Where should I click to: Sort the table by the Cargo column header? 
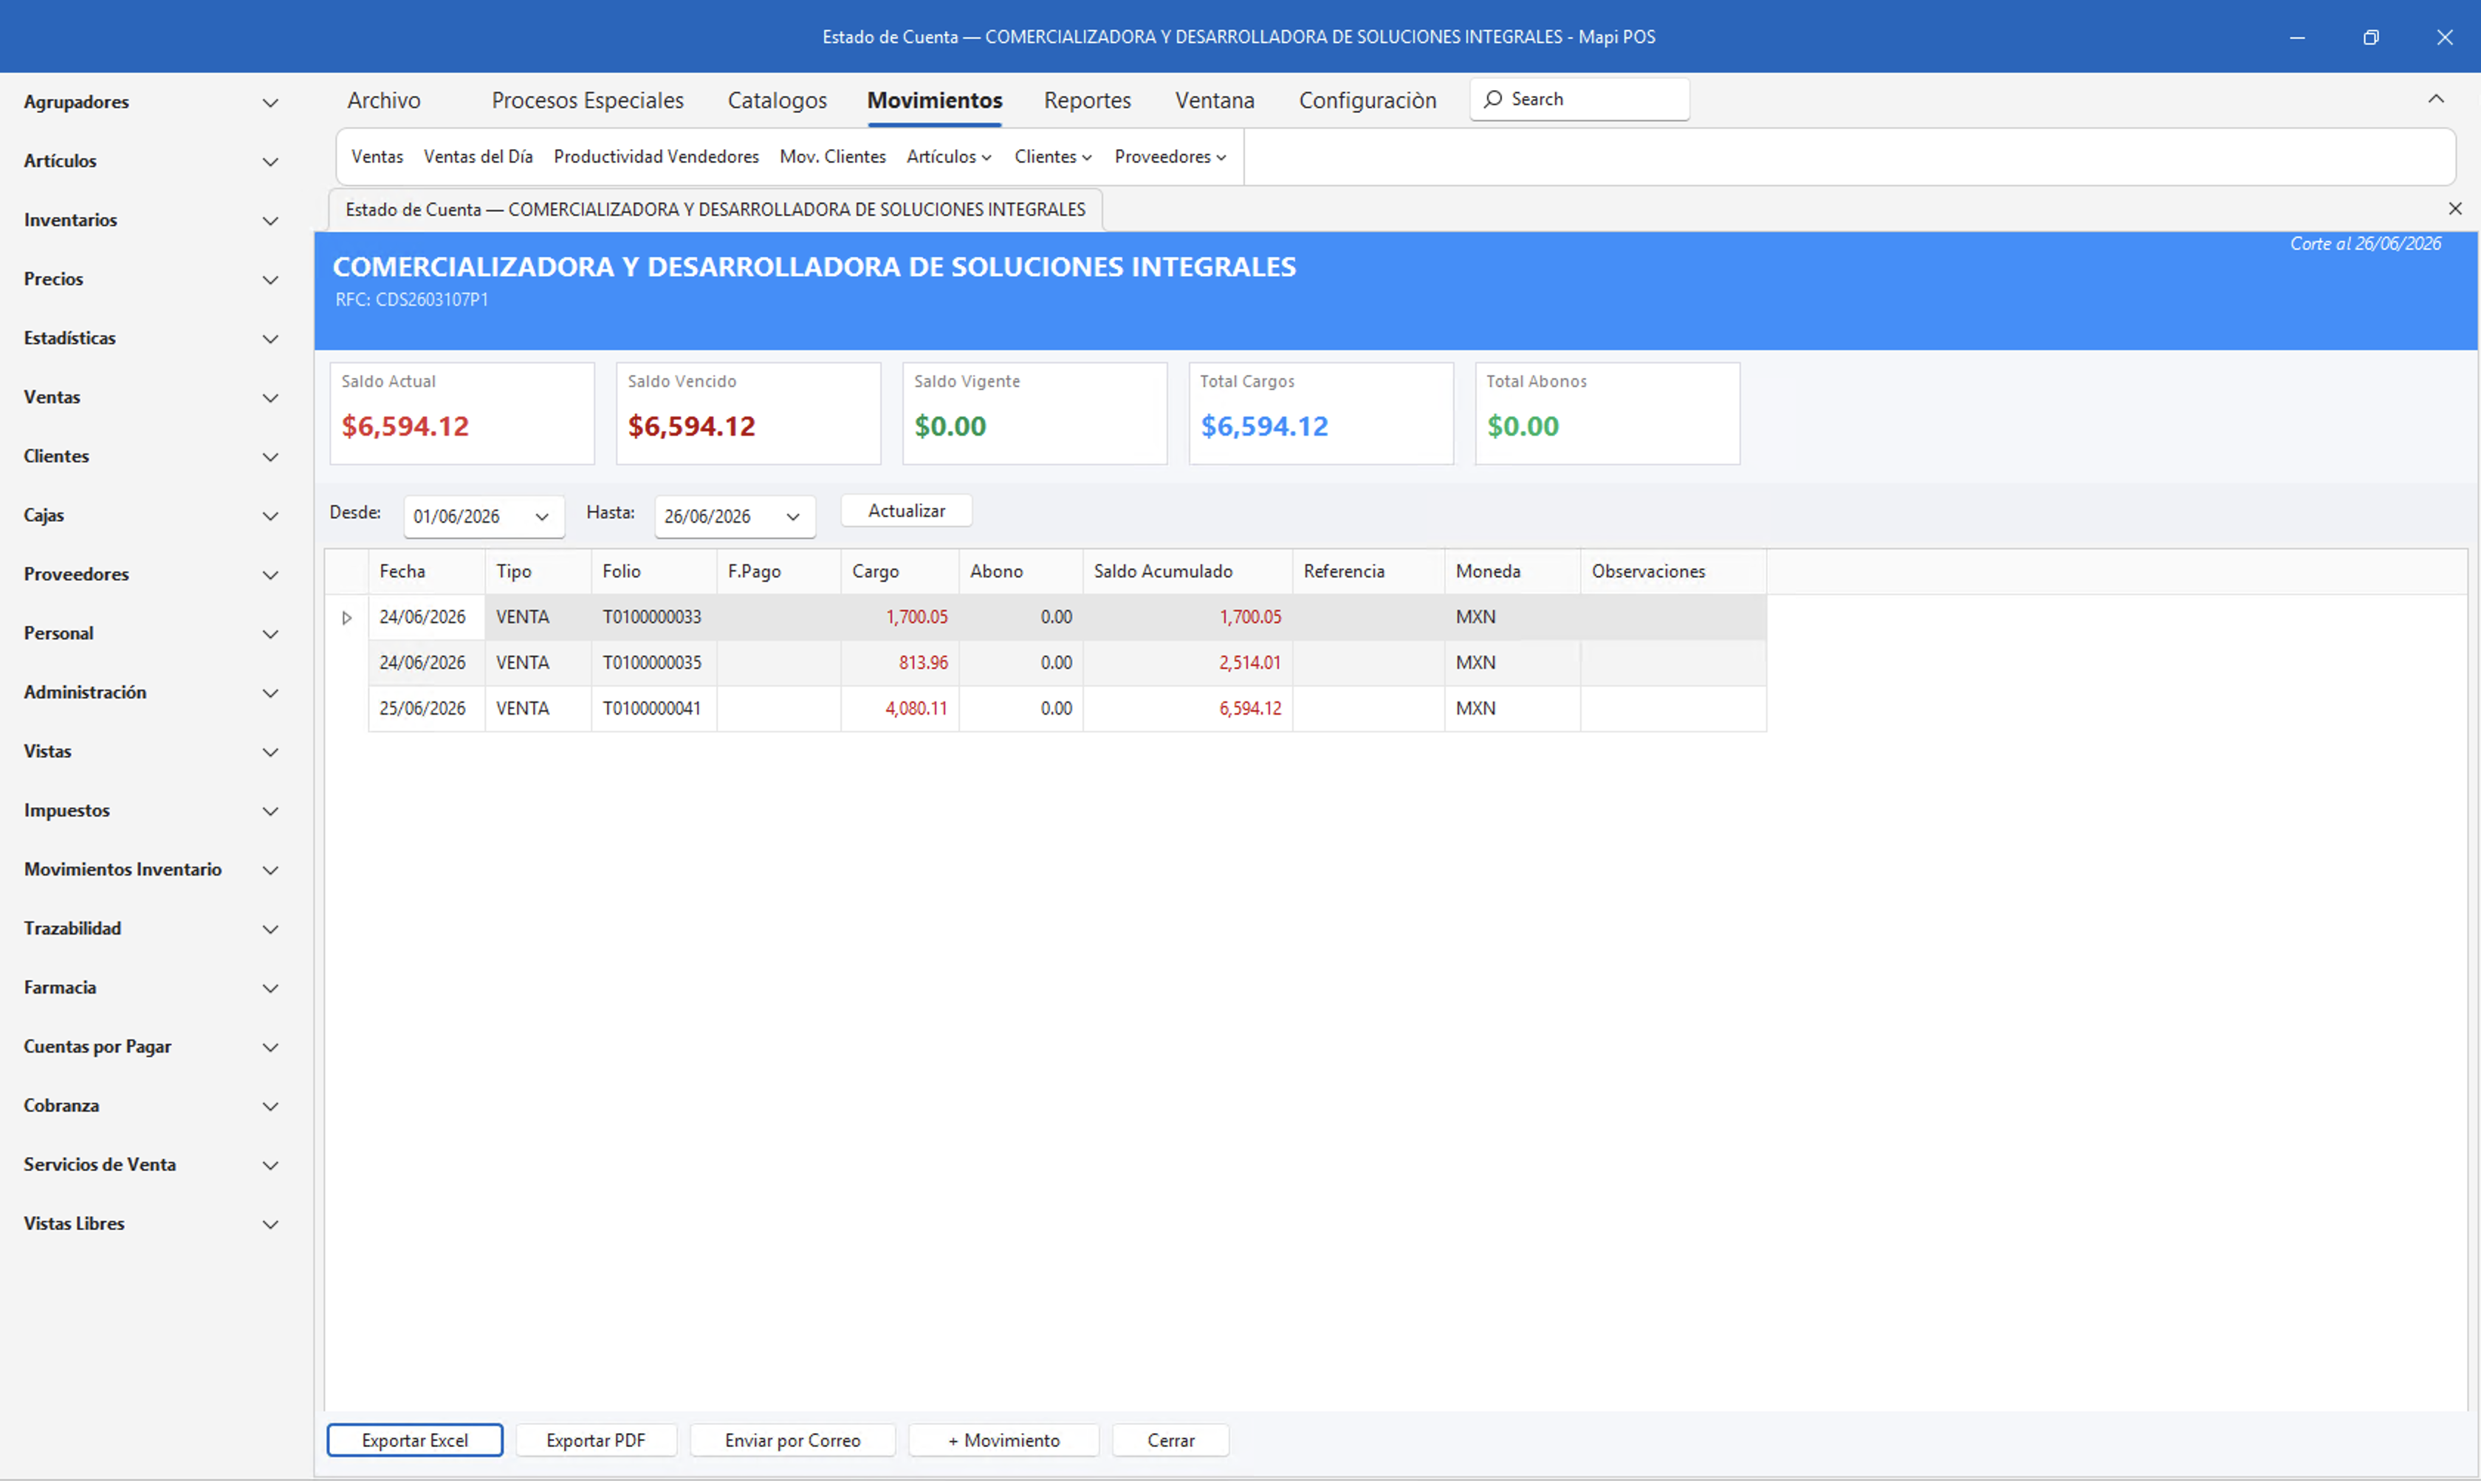(900, 572)
